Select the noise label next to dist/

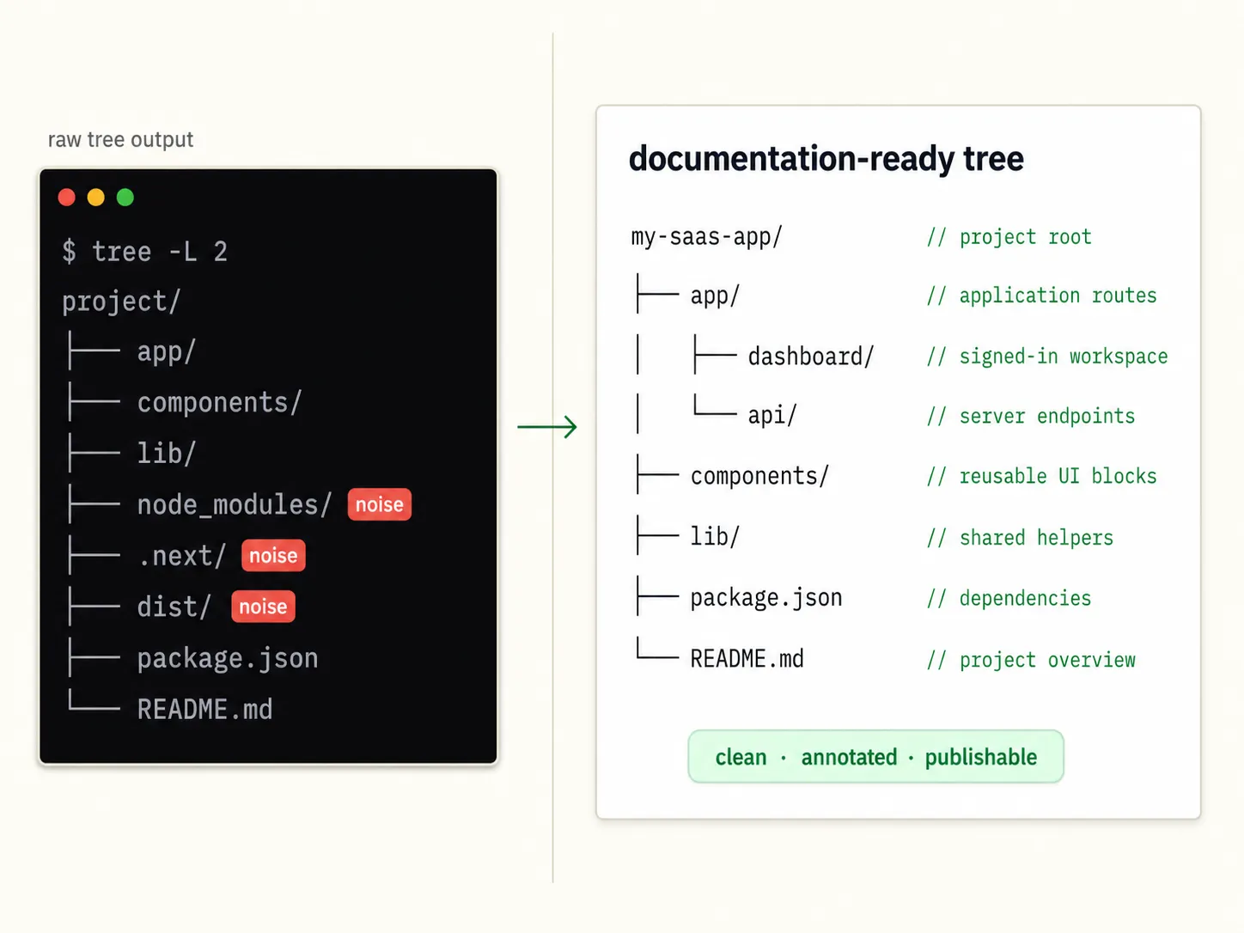coord(263,606)
